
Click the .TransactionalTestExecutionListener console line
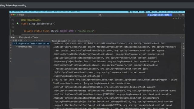coord(100,69)
